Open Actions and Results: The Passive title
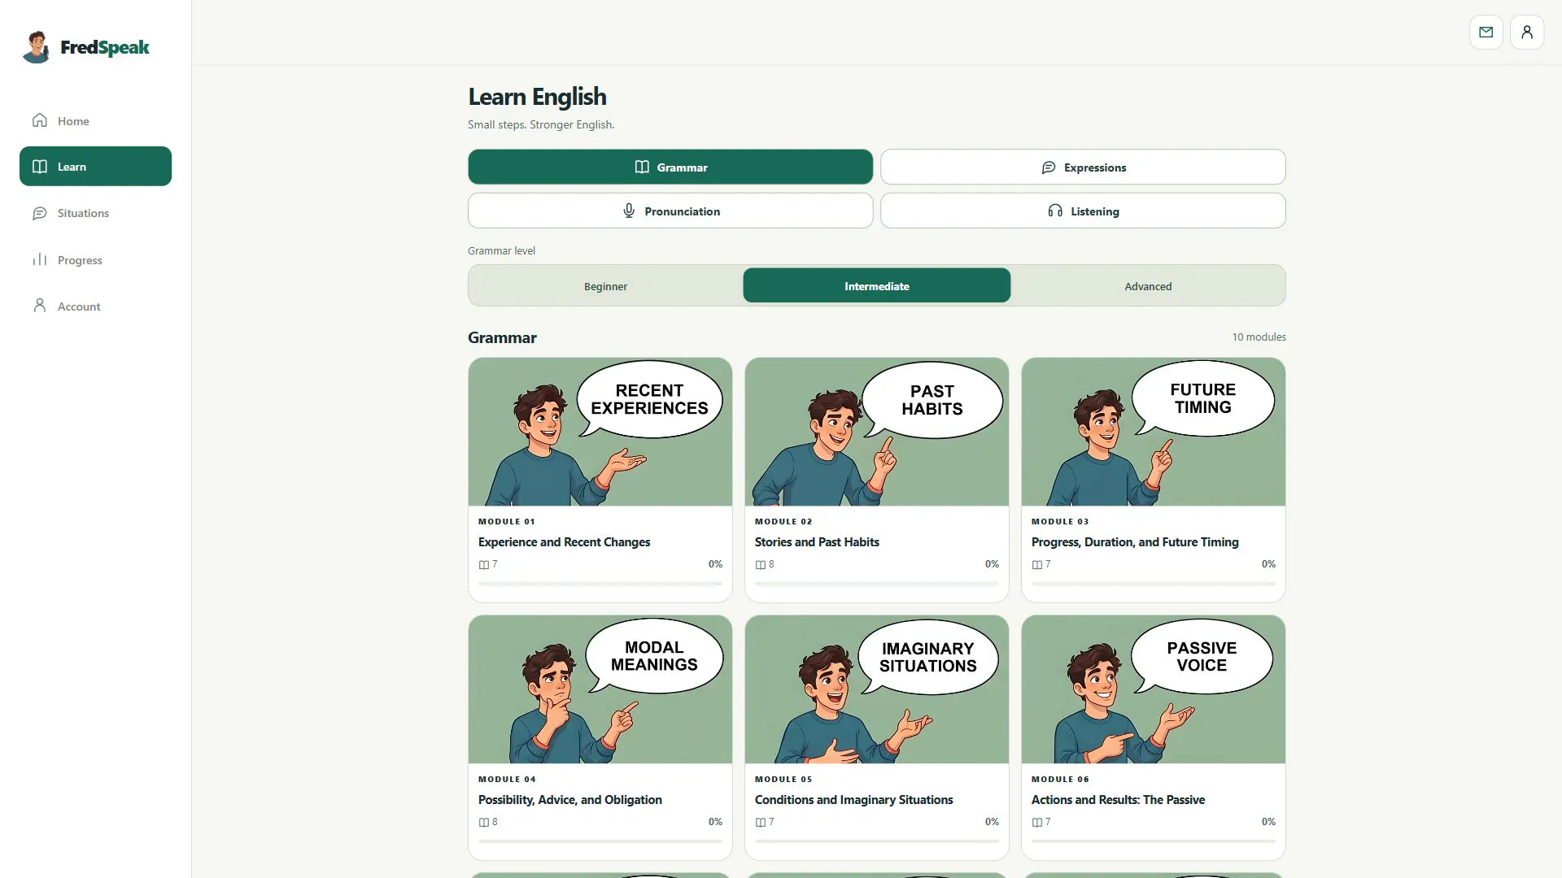This screenshot has height=878, width=1562. 1118,800
